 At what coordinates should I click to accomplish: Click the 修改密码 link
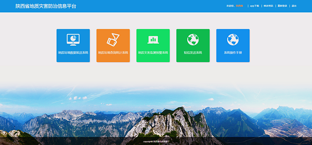pyautogui.click(x=268, y=6)
